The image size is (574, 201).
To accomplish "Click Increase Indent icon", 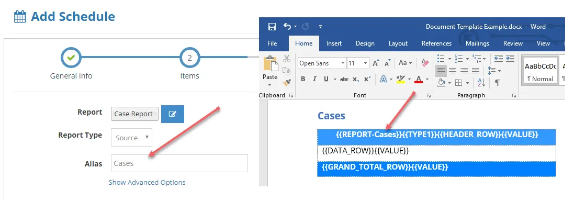I will [x=510, y=59].
